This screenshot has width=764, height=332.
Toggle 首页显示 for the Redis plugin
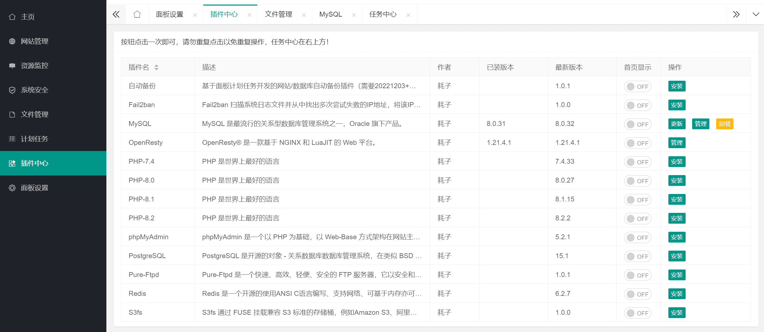coord(637,294)
